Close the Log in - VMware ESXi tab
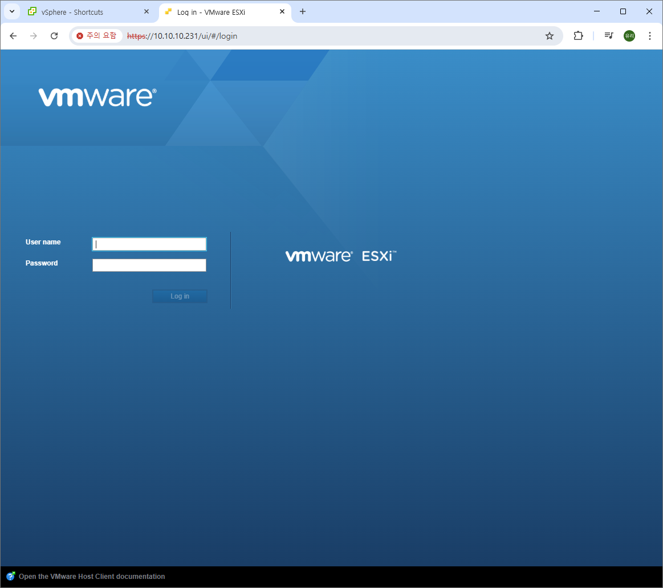This screenshot has height=588, width=663. point(282,12)
